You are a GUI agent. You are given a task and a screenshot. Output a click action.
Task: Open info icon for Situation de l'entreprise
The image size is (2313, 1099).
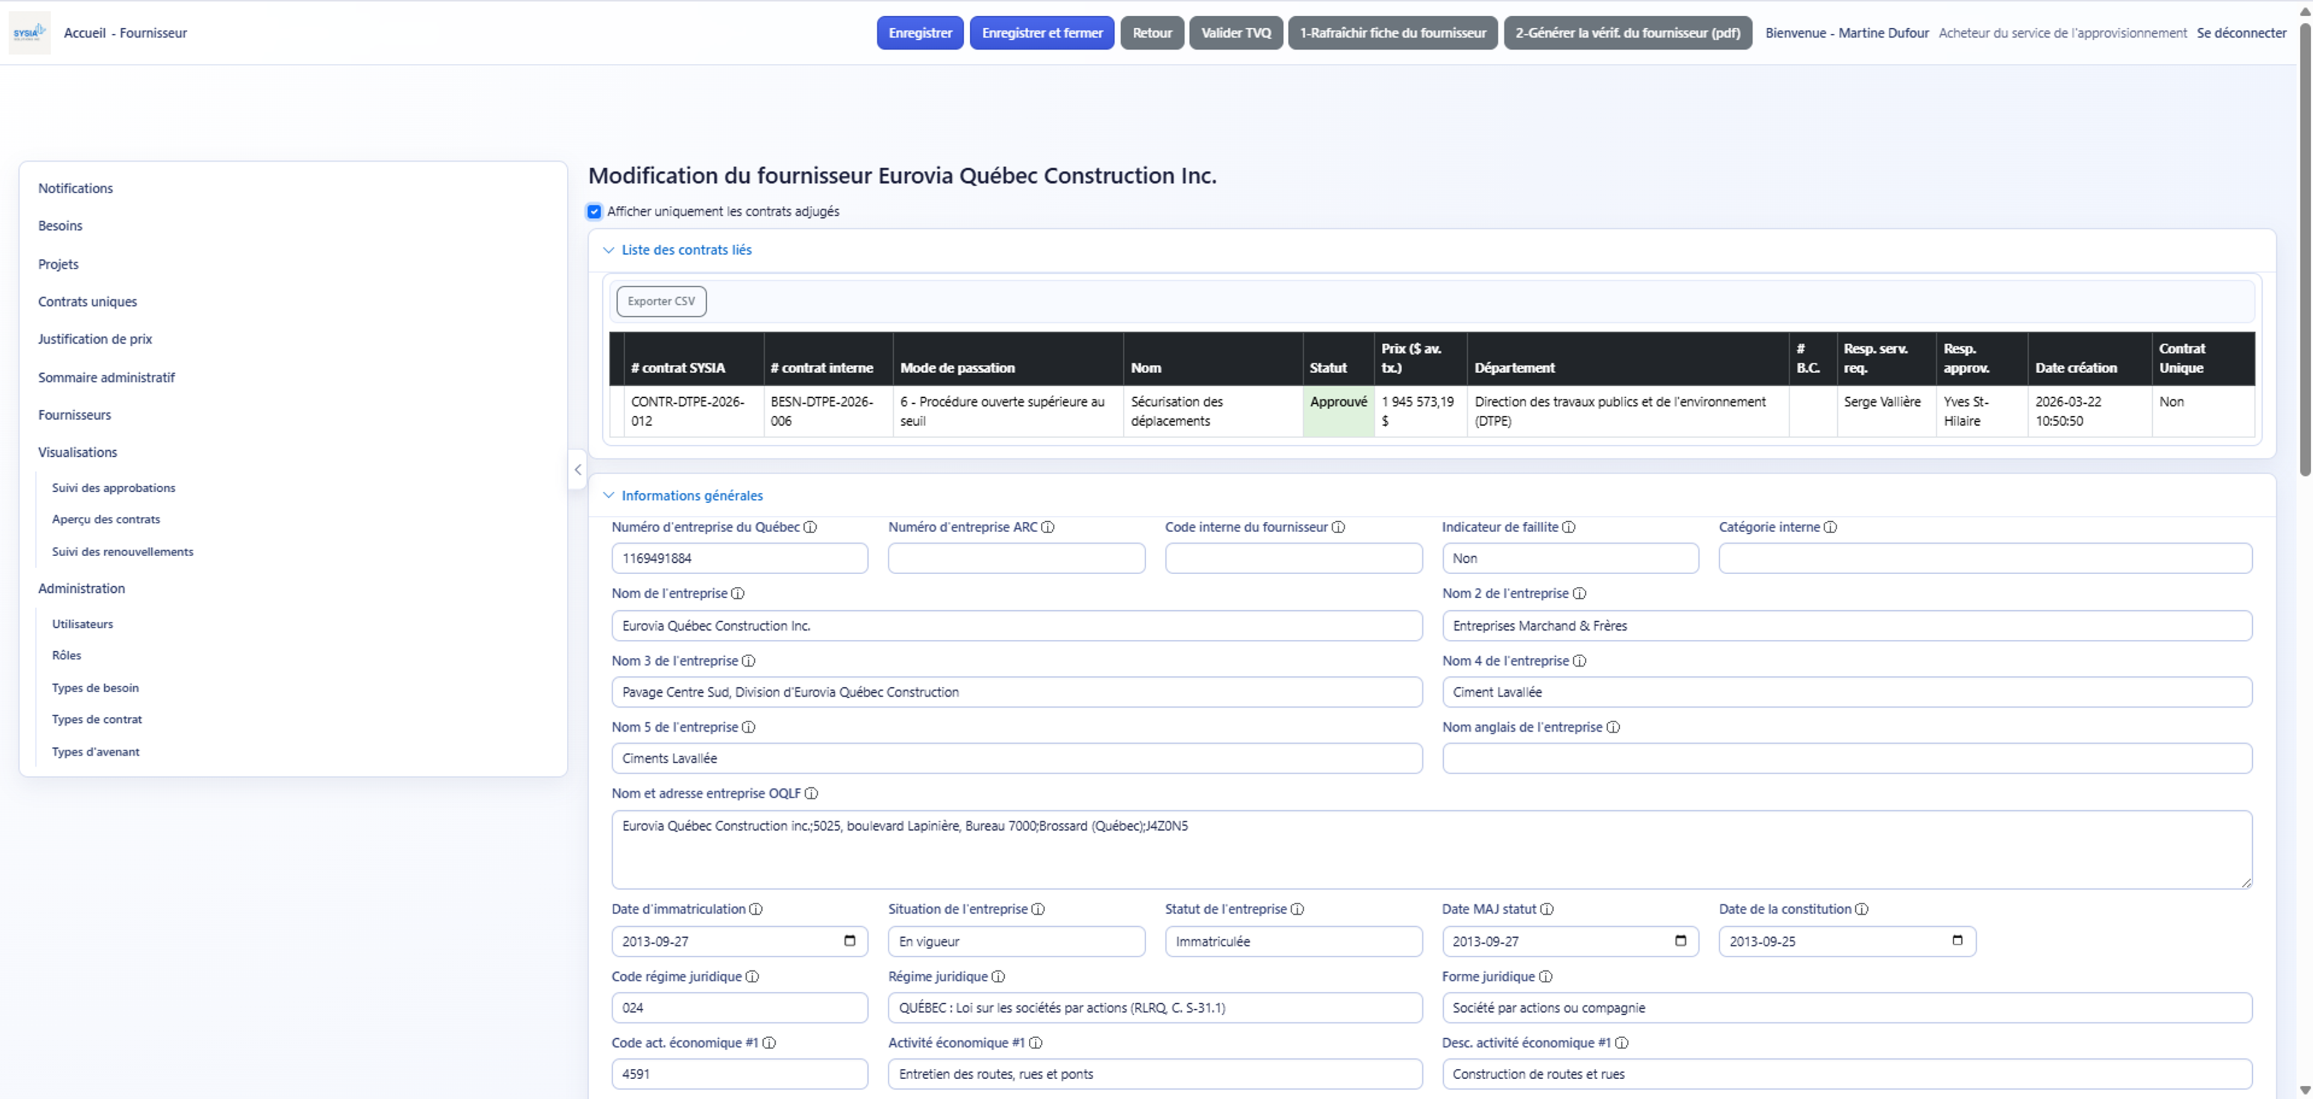tap(1038, 909)
